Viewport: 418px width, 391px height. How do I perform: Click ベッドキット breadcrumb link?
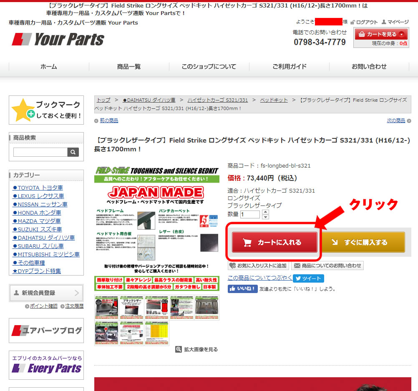point(274,100)
